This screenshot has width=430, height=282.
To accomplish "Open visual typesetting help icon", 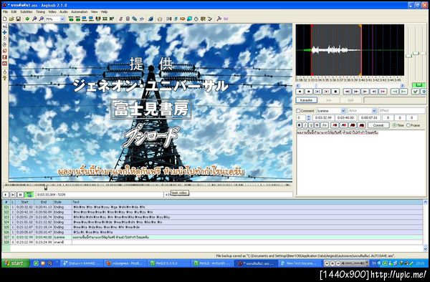I will pos(5,78).
